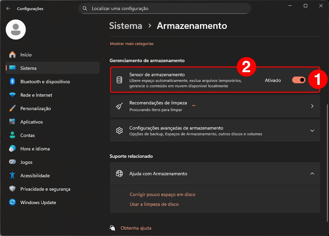
Task: Disable the Sensor de armazenamento toggle
Action: click(298, 80)
